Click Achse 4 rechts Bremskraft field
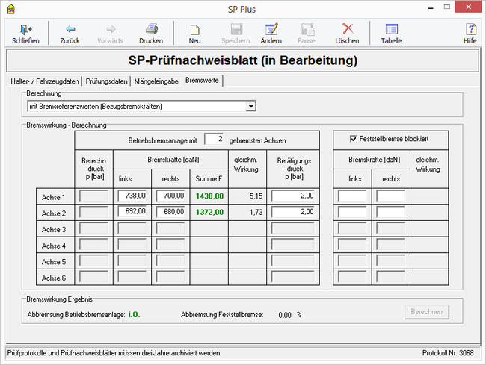This screenshot has width=486, height=365. (x=170, y=244)
